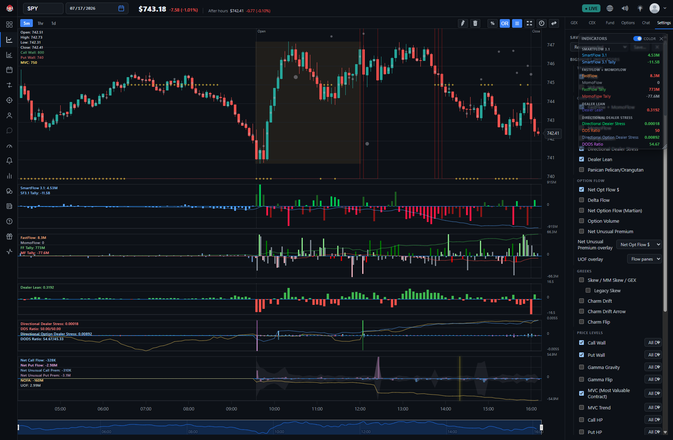Screen dimensions: 673x440
Task: Check the Net Unusual Premium checkbox
Action: click(581, 231)
